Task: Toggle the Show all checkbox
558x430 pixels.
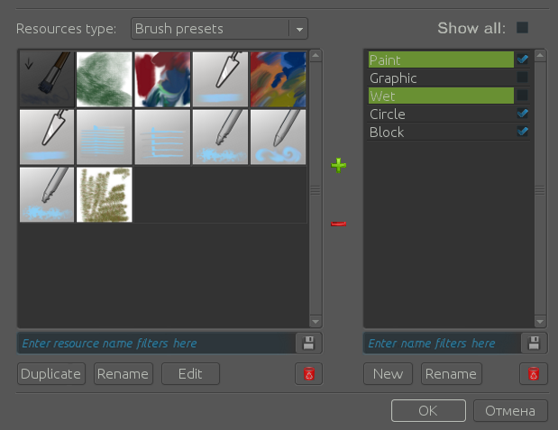Action: [x=522, y=28]
